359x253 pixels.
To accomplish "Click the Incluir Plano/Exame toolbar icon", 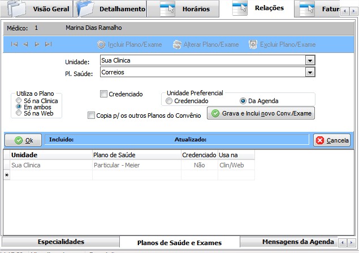I will (x=101, y=45).
